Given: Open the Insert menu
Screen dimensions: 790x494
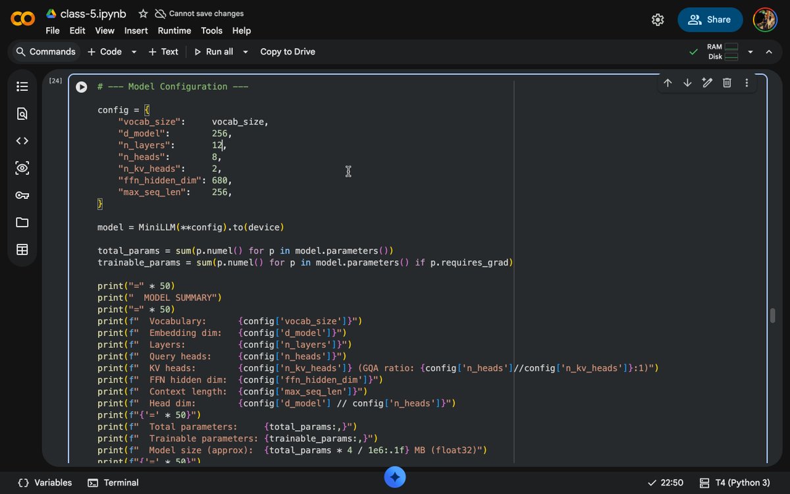Looking at the screenshot, I should [136, 30].
